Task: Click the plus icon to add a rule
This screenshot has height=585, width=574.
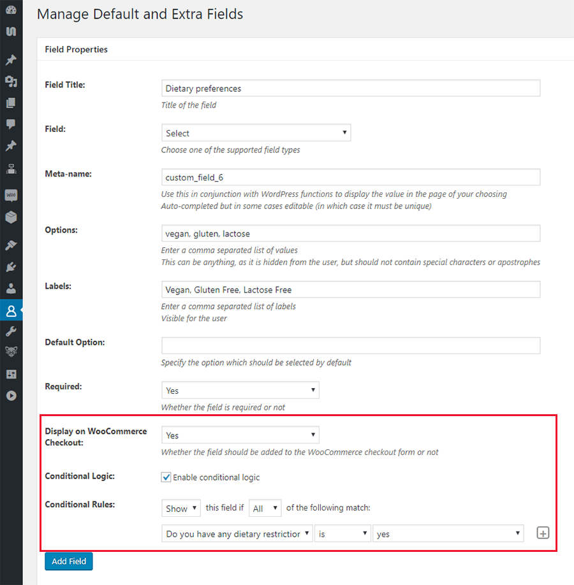Action: [543, 533]
